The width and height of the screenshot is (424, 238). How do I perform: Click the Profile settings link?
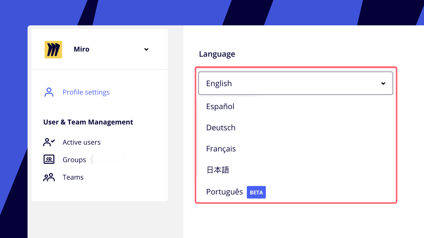86,92
